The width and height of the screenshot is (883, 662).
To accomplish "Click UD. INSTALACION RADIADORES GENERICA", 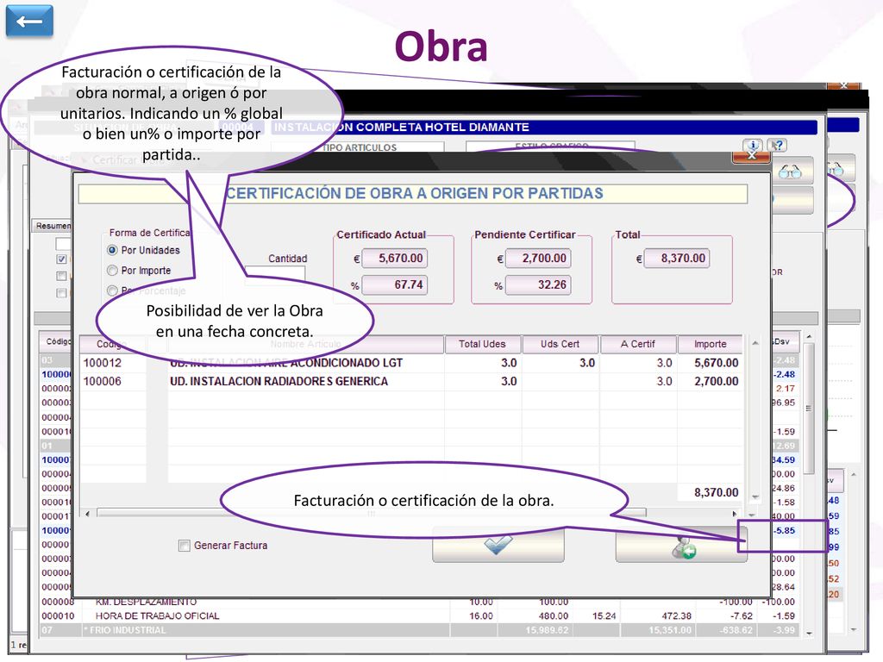I will click(279, 382).
